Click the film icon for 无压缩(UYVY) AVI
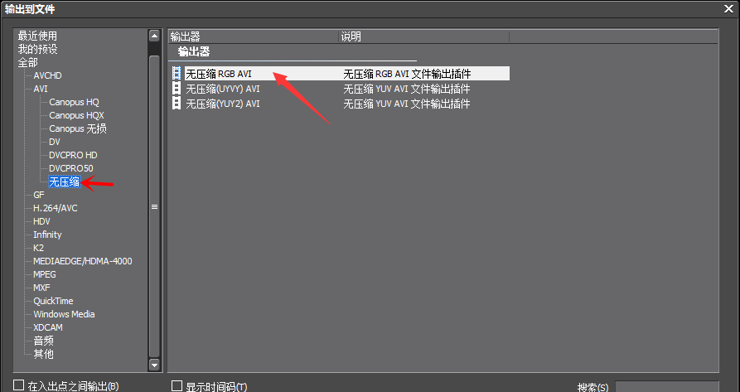Screen dimensions: 740x392 click(x=177, y=89)
